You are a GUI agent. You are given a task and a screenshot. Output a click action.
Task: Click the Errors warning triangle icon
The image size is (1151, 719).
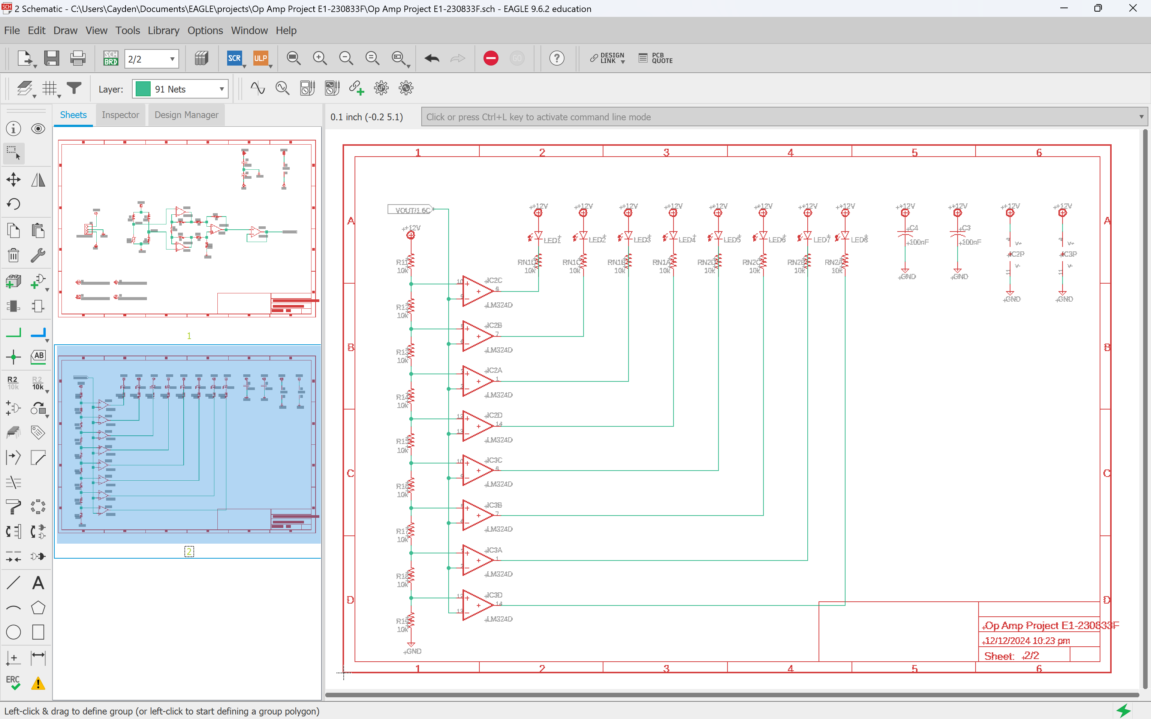[x=38, y=683]
